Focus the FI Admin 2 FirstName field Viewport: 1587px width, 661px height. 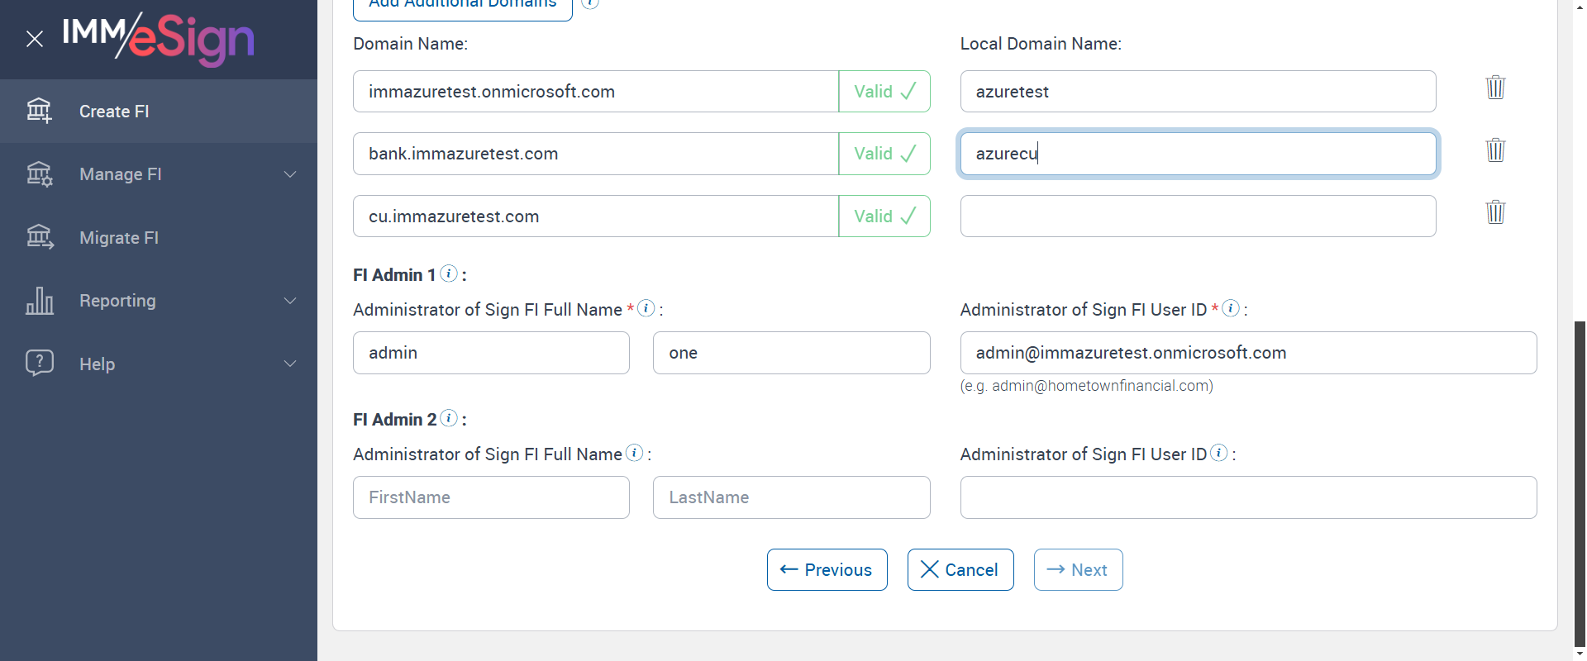click(491, 497)
